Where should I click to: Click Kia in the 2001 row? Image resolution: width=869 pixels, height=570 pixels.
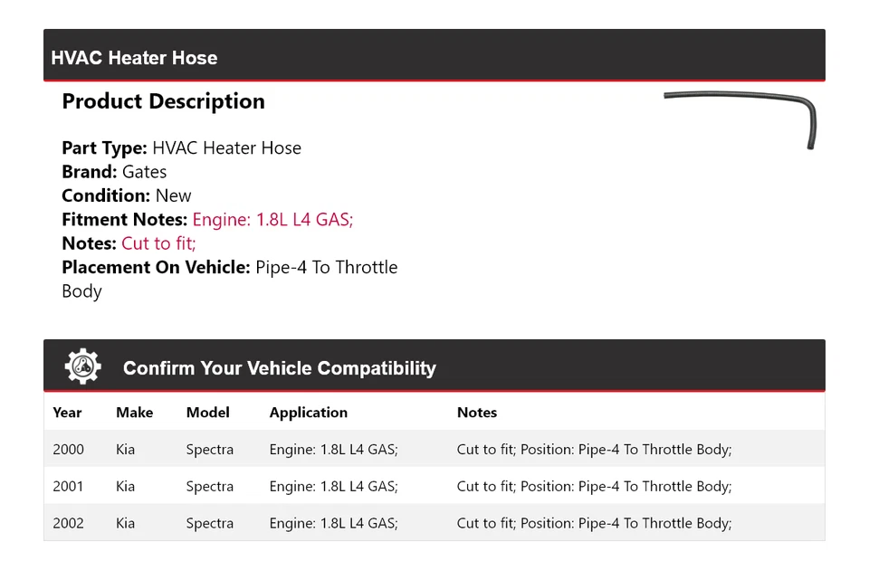125,487
